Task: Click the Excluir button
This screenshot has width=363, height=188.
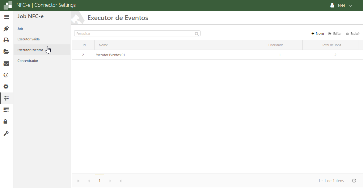Action: coord(353,34)
